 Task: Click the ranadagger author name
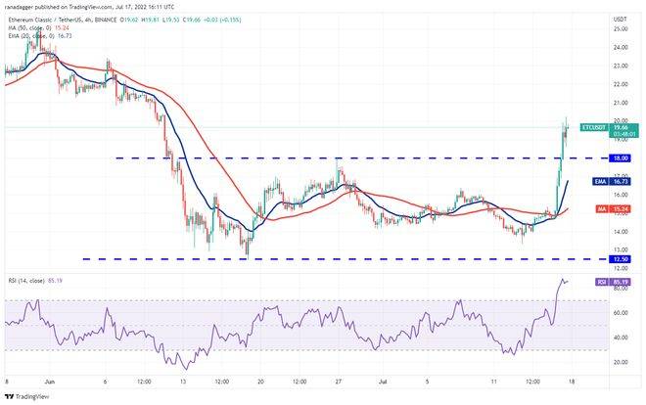coord(22,5)
